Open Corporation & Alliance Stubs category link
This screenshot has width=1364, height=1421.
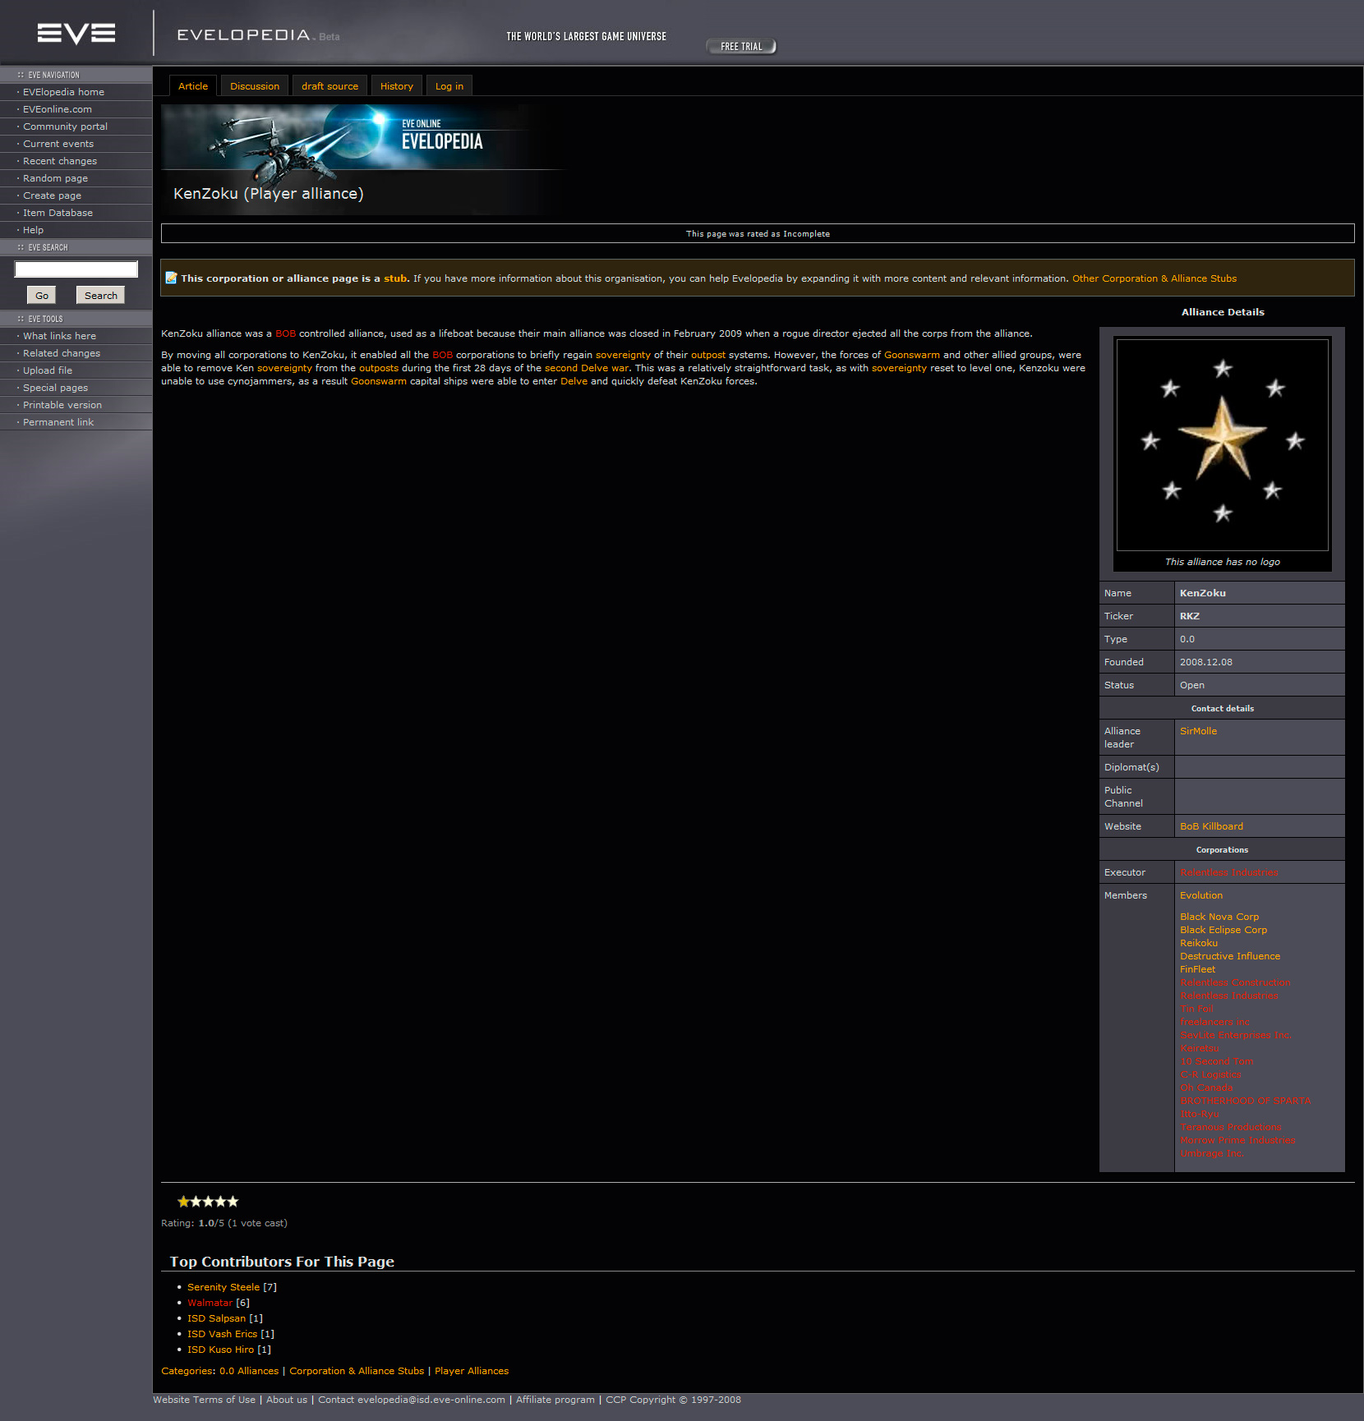[x=357, y=1371]
